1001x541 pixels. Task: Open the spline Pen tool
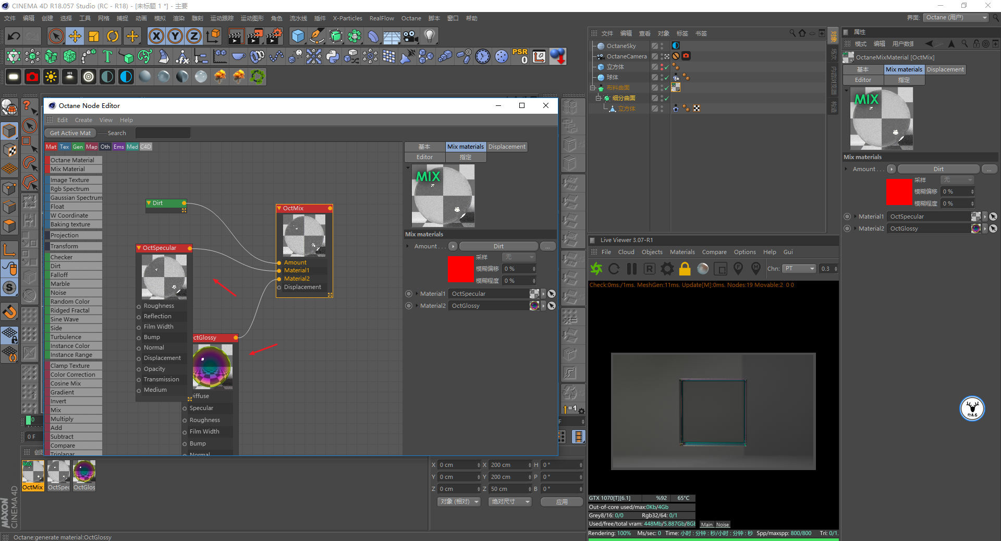click(x=316, y=37)
